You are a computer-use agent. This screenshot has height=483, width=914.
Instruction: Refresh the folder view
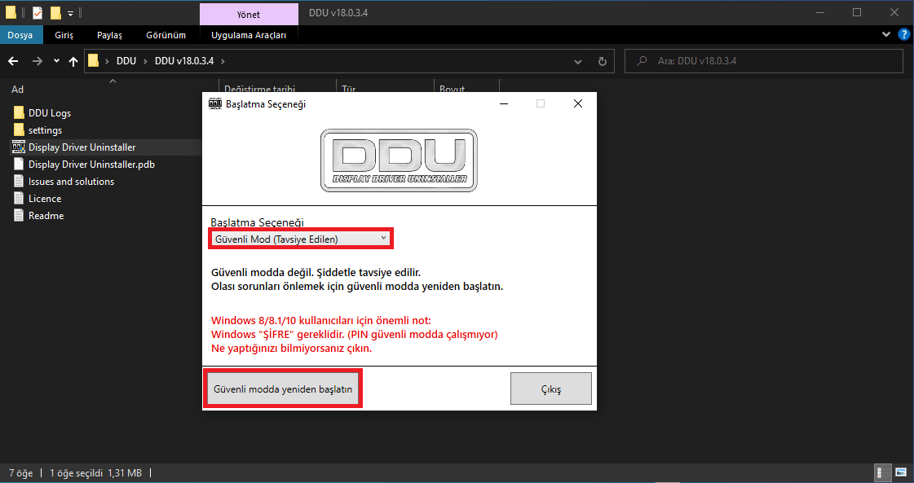603,61
